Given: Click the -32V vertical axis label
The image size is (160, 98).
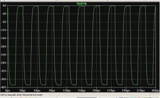Looking at the screenshot, I should 3,71.
